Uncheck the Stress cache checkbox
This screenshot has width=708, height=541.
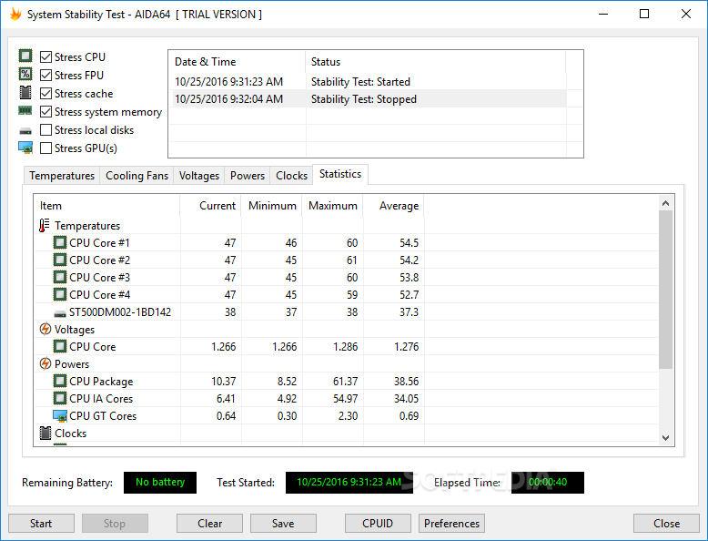pyautogui.click(x=46, y=94)
